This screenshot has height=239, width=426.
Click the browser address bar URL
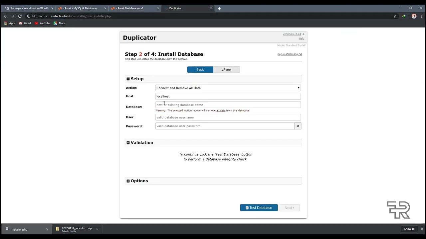click(x=81, y=16)
